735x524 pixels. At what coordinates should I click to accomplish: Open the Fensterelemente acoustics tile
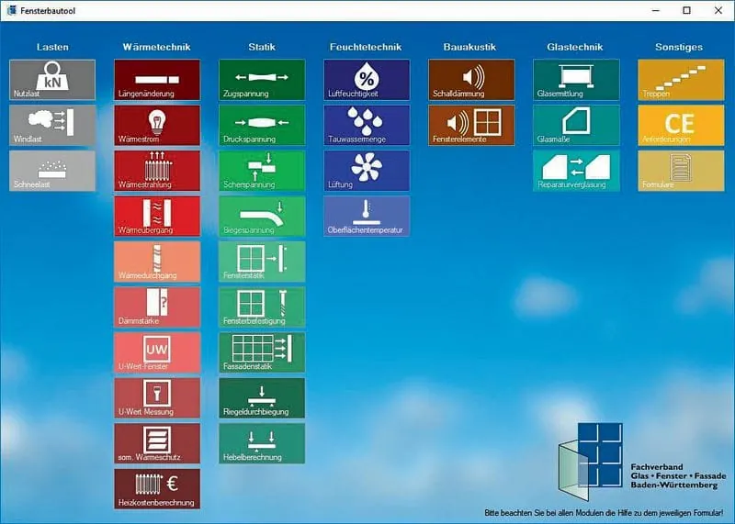click(471, 125)
